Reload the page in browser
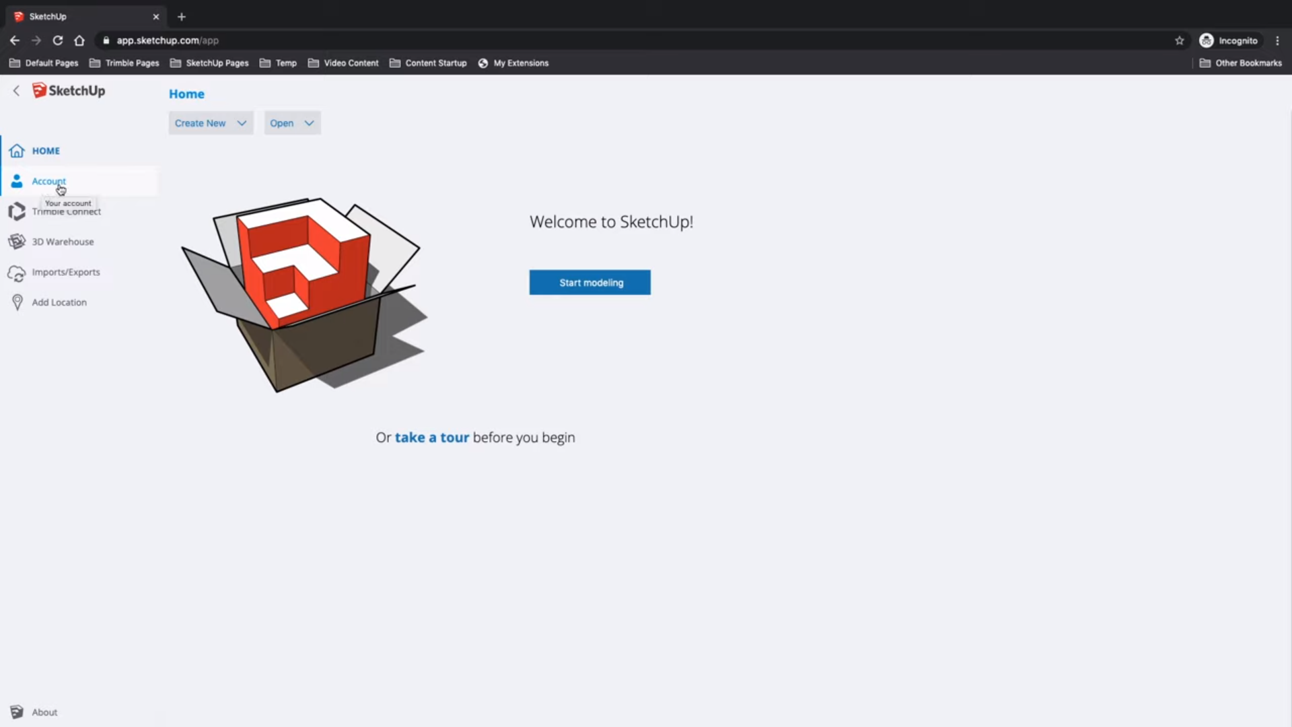1292x727 pixels. pos(58,40)
